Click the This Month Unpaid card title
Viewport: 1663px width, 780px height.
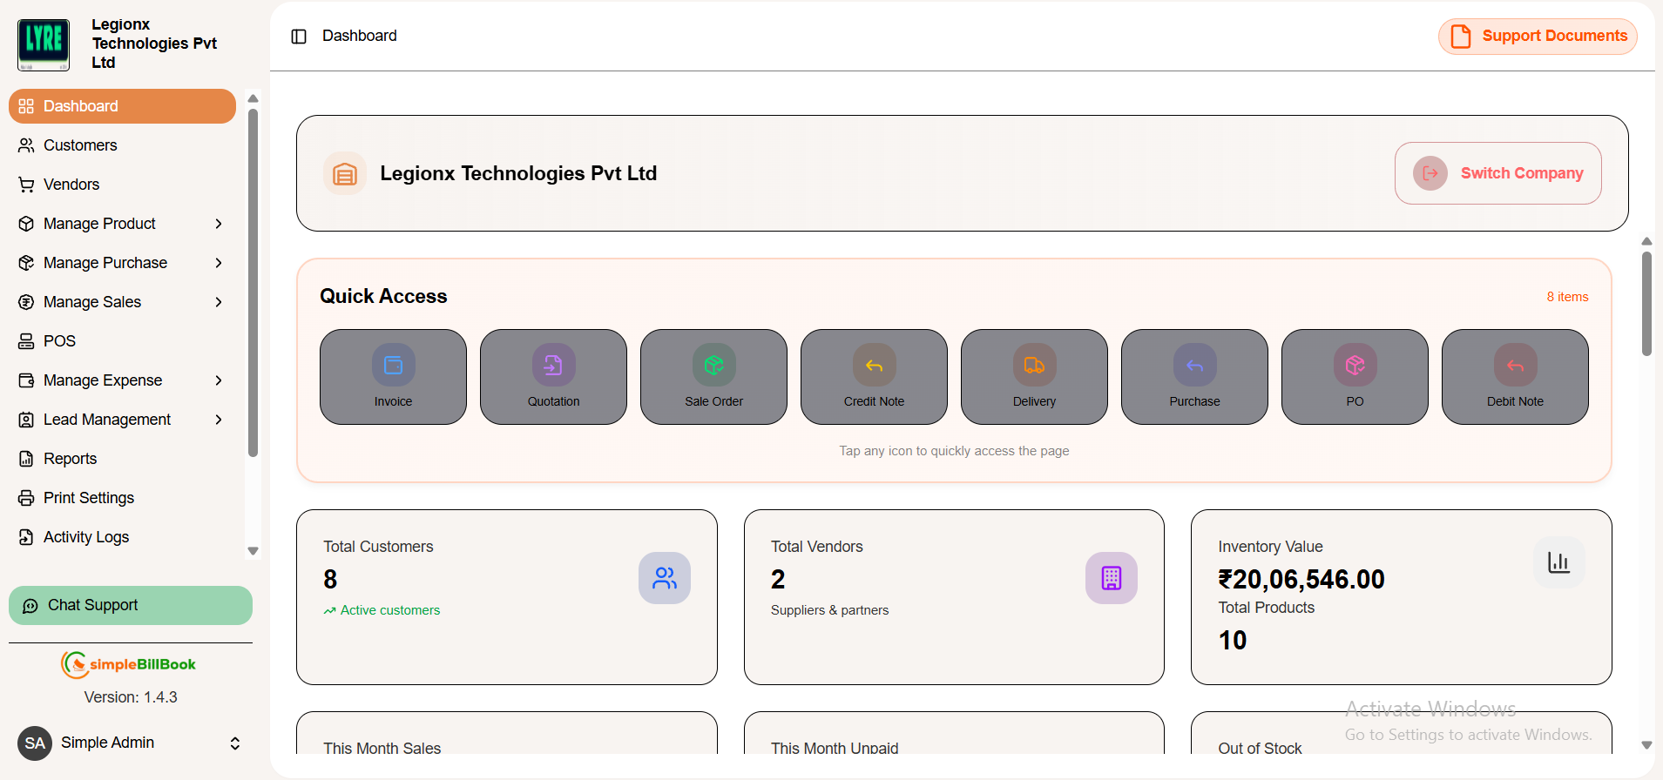835,749
